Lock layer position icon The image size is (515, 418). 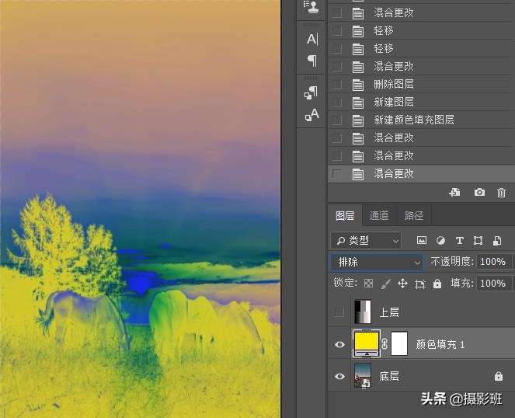click(402, 284)
